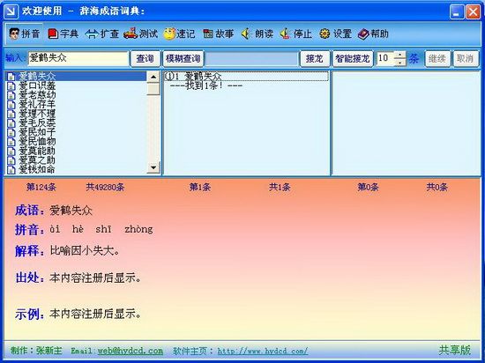Viewport: 485px width, 363px height.
Task: Open 设置 settings gear icon
Action: click(x=325, y=33)
